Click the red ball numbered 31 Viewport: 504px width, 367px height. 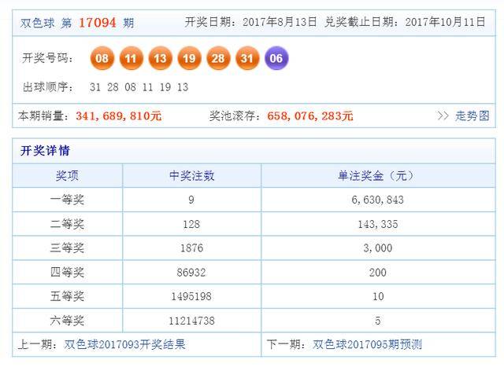click(x=247, y=58)
